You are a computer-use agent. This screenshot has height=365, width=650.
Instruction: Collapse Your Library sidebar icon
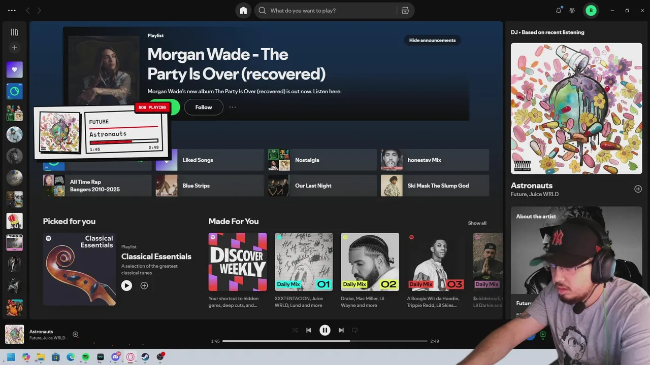coord(14,32)
